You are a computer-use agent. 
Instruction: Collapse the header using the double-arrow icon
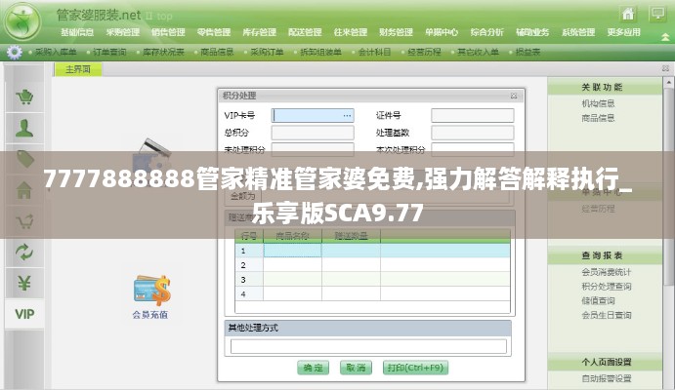(x=665, y=38)
